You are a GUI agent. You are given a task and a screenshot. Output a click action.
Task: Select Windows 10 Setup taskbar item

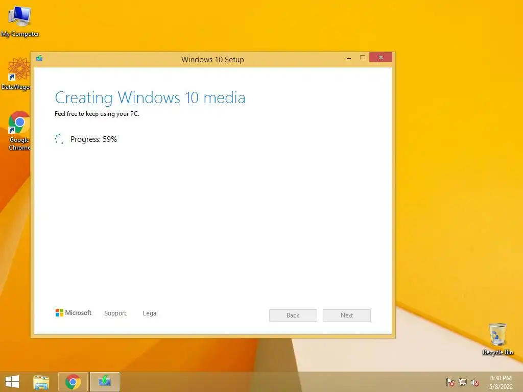(x=105, y=382)
